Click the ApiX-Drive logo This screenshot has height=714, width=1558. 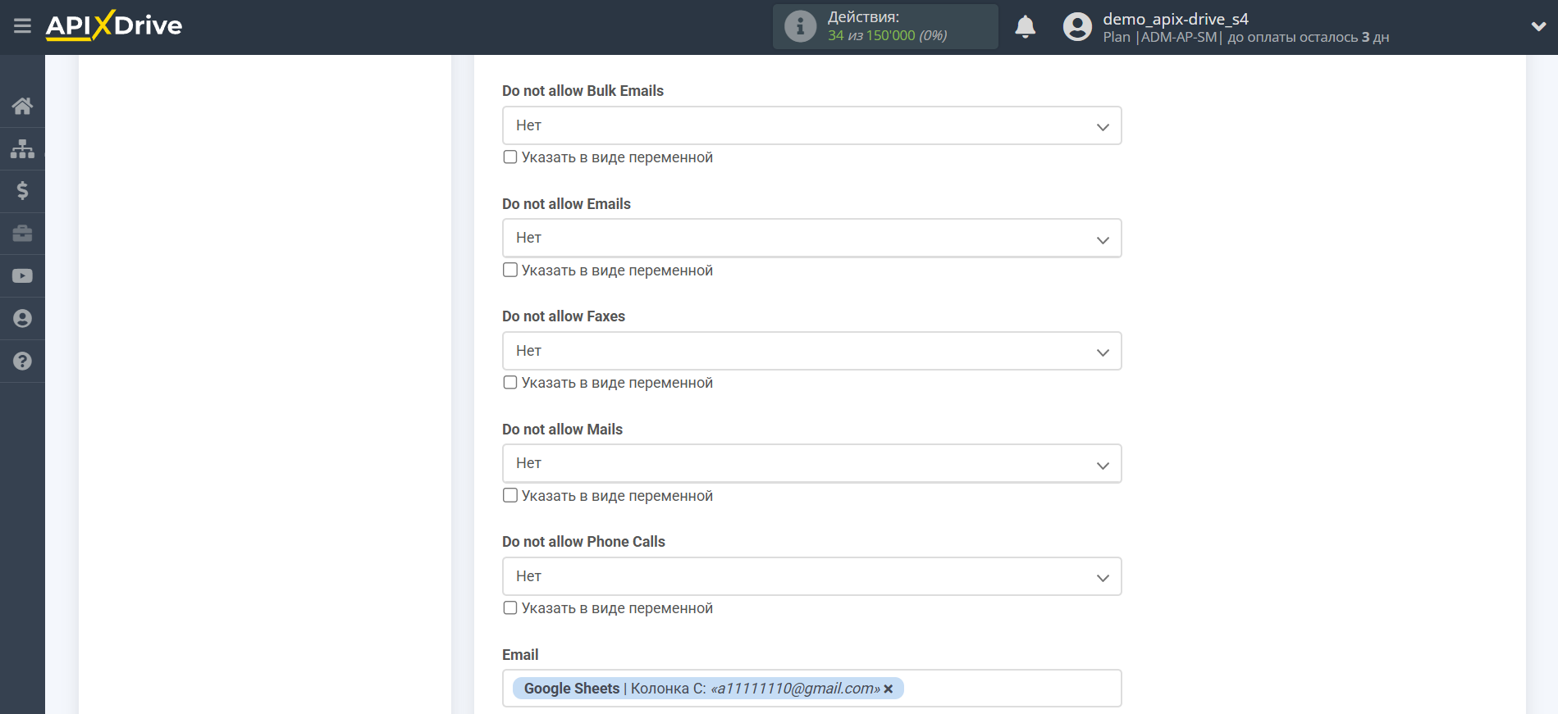click(x=114, y=25)
